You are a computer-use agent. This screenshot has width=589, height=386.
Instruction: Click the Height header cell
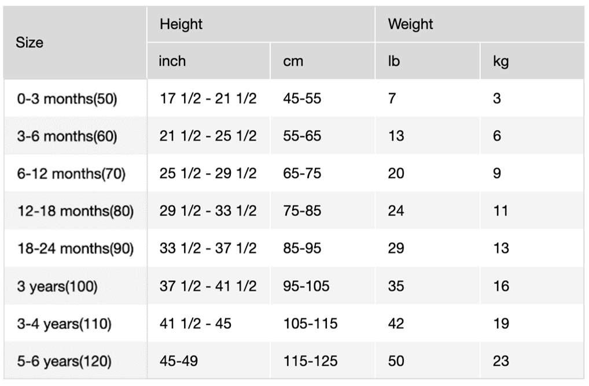[x=181, y=24]
